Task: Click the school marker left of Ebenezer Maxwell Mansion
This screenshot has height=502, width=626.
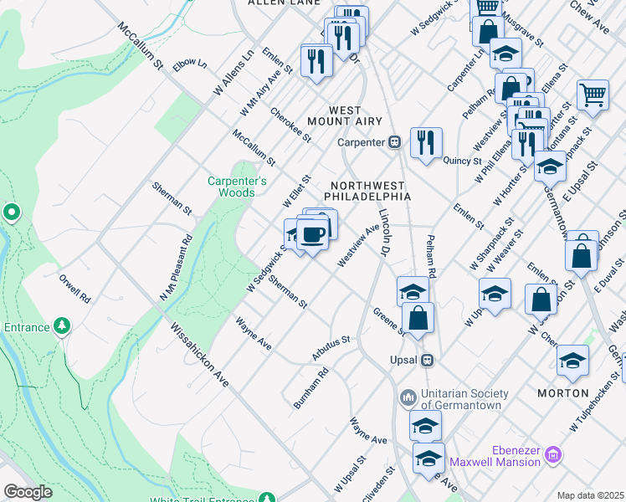Action: 428,458
